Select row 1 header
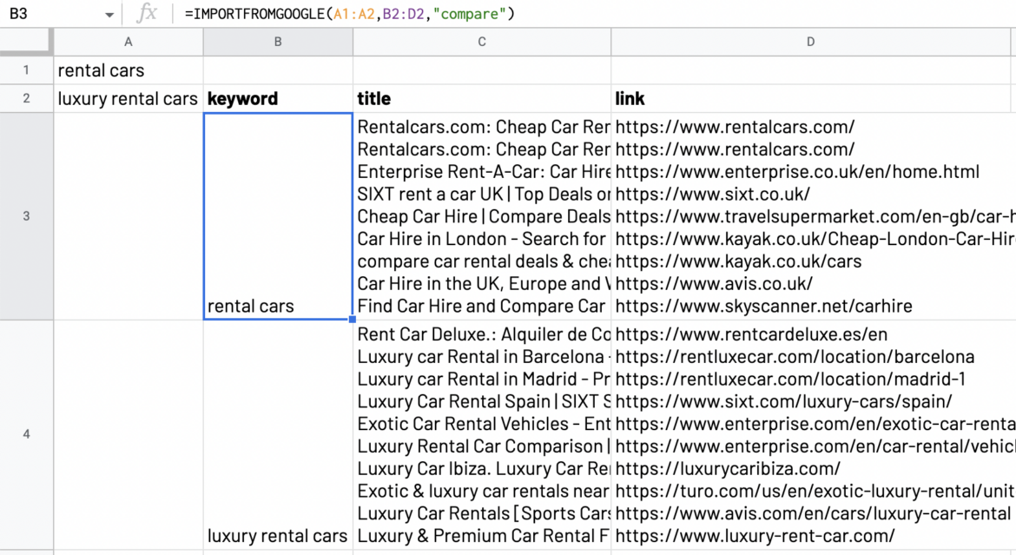The width and height of the screenshot is (1016, 555). (26, 70)
